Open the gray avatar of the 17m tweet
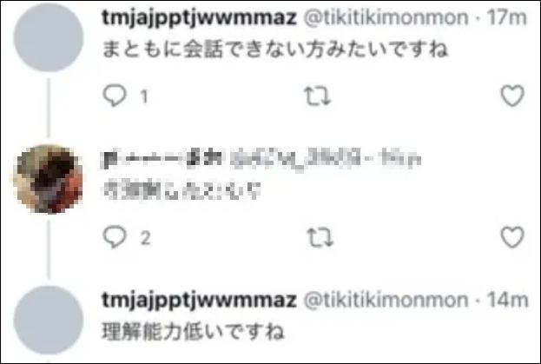 [49, 36]
